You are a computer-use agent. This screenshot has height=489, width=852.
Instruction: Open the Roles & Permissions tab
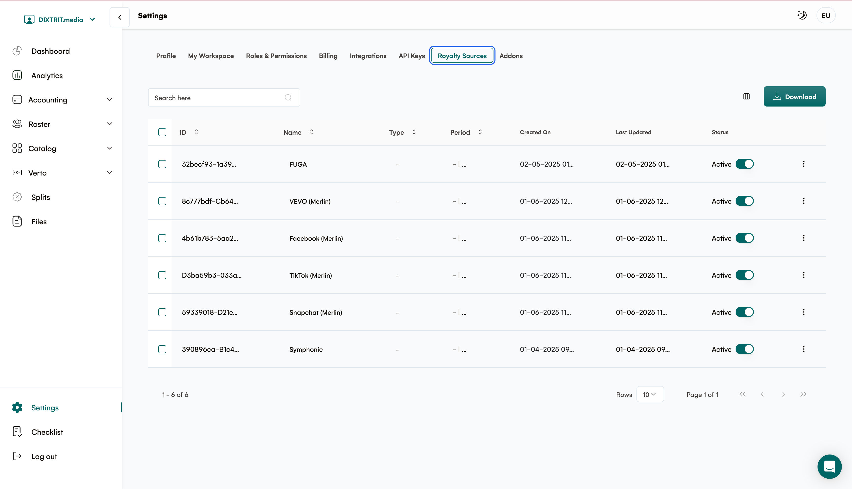coord(276,56)
